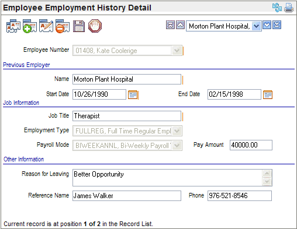Click the Pay Amount field
Image resolution: width=297 pixels, height=229 pixels.
(x=251, y=145)
